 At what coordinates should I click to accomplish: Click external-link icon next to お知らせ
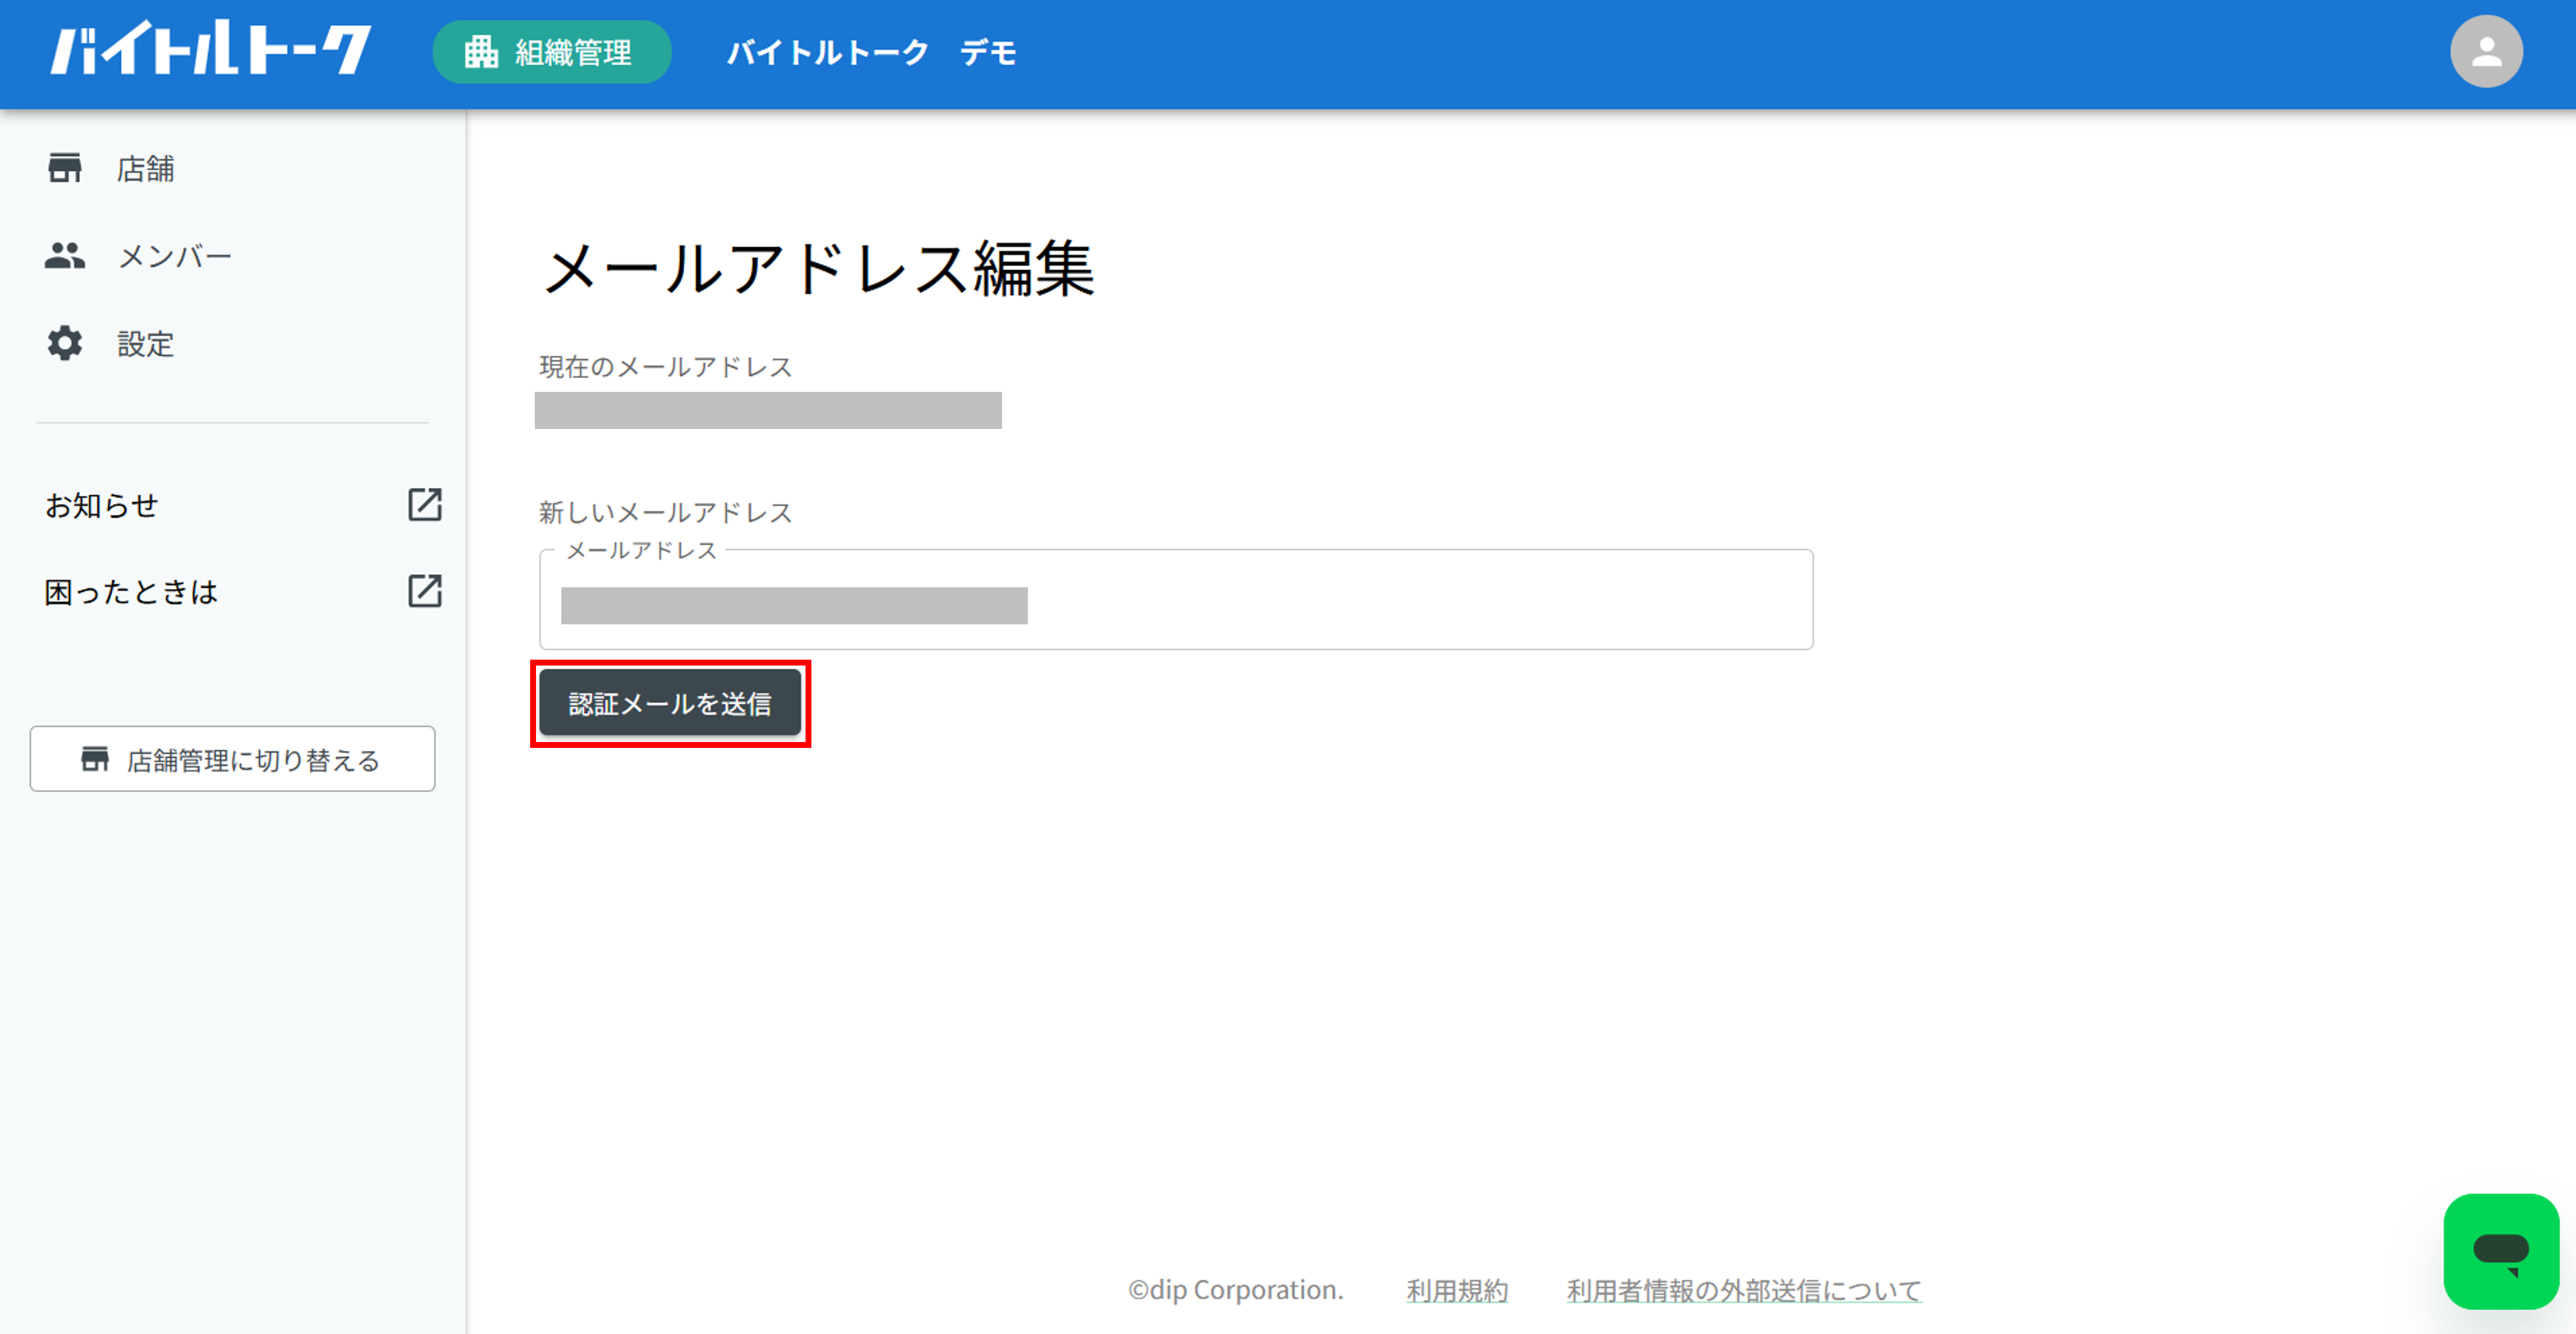tap(425, 505)
